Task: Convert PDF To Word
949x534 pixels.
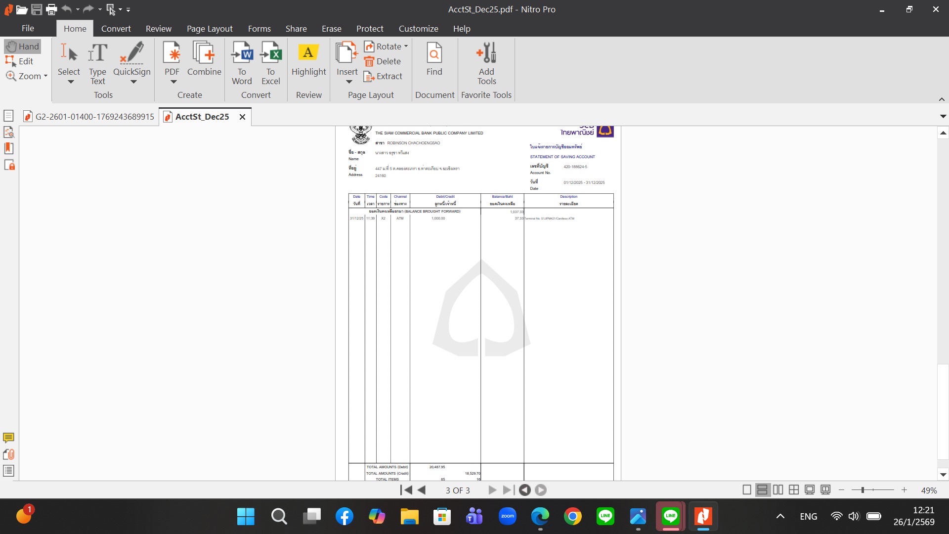Action: click(x=242, y=63)
